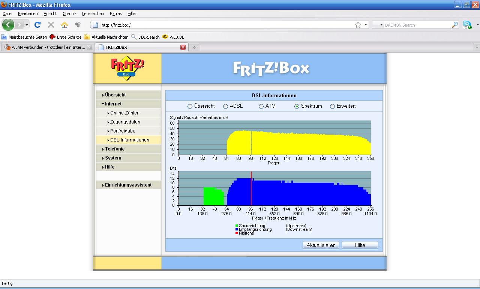Collapse the Internet sidebar section
480x289 pixels.
tap(129, 104)
